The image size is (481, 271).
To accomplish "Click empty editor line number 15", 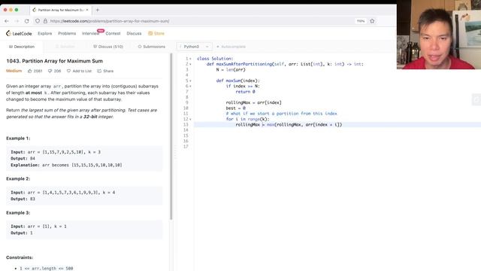I will tap(186, 135).
